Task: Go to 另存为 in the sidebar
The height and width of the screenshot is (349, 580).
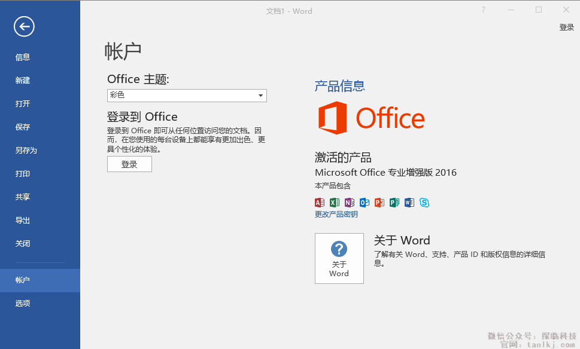Action: [26, 151]
